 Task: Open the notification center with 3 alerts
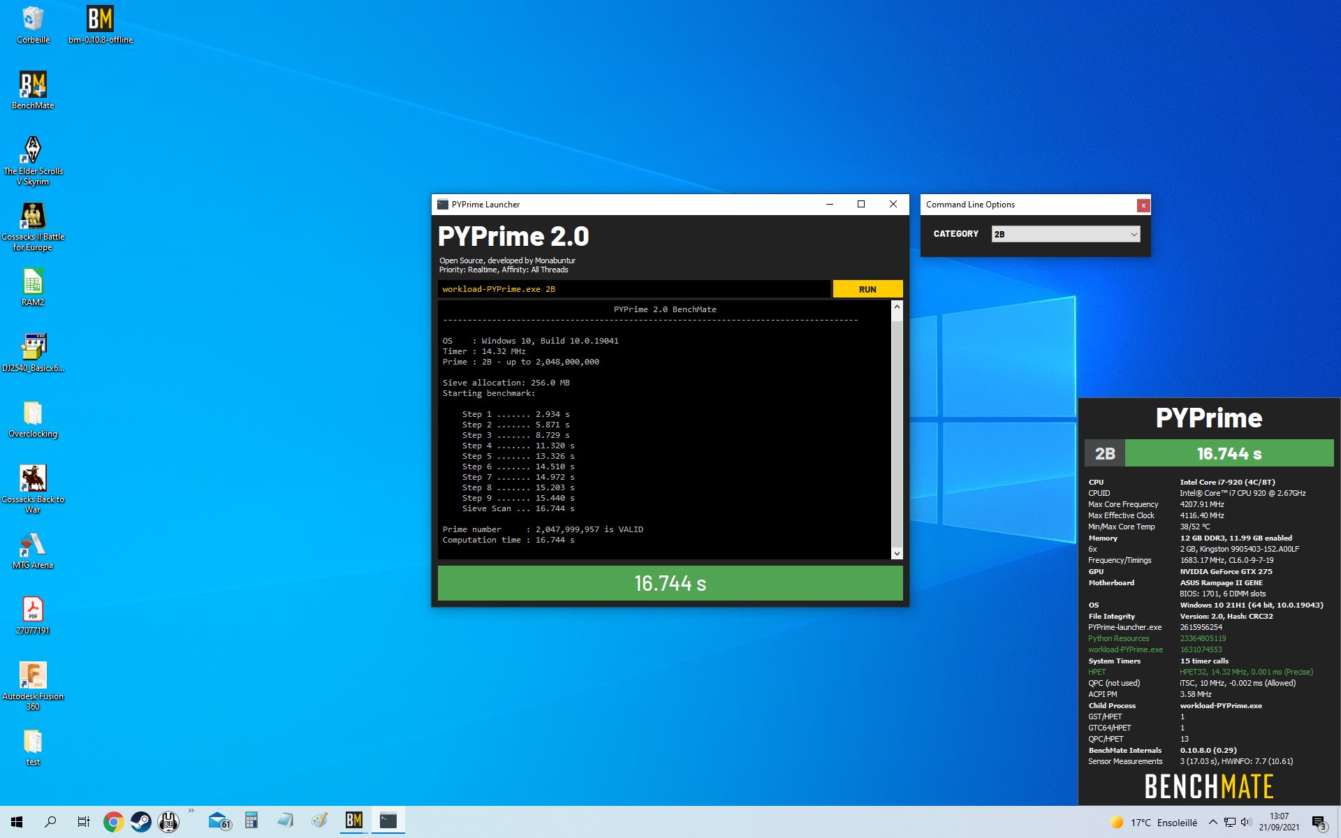(1319, 822)
